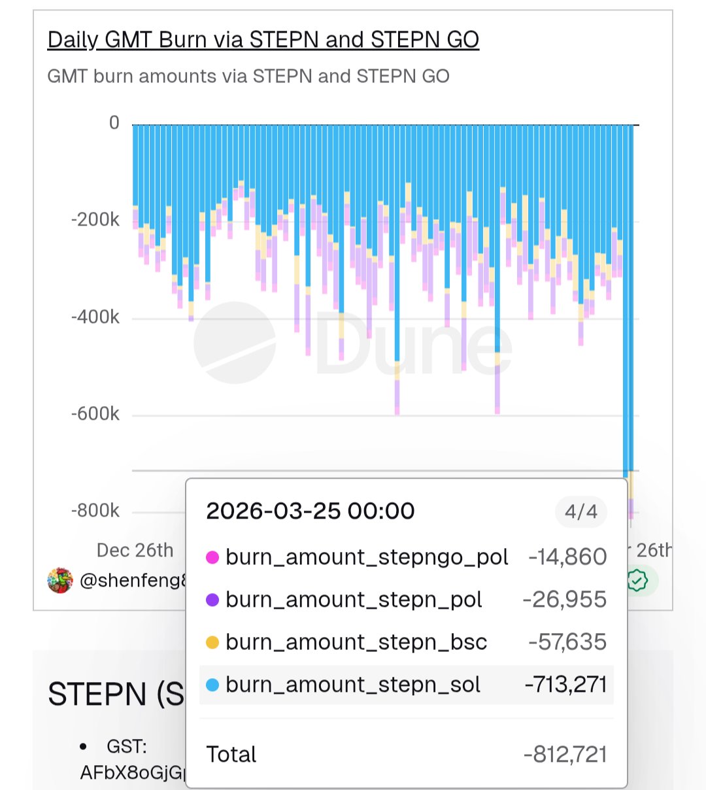Image resolution: width=706 pixels, height=790 pixels.
Task: Select the burn_amount_stepn_bsc tooltip row
Action: click(x=405, y=642)
